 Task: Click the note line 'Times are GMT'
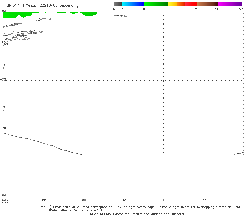64,207
